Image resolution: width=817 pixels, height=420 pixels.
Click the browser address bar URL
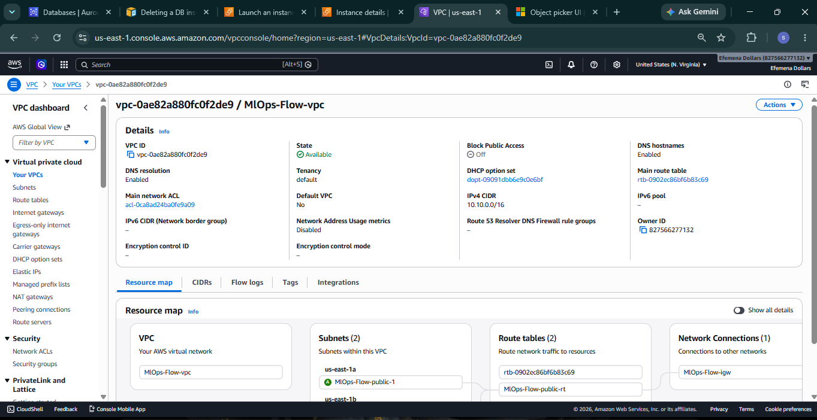(308, 38)
